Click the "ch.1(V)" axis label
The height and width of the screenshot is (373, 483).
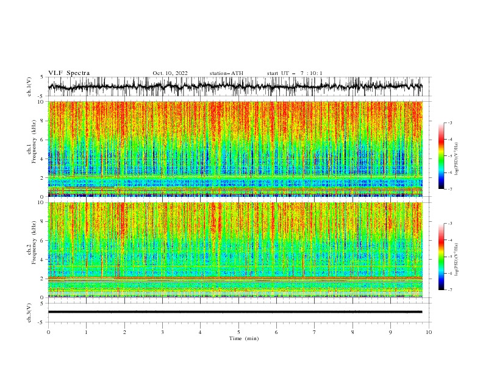[29, 87]
